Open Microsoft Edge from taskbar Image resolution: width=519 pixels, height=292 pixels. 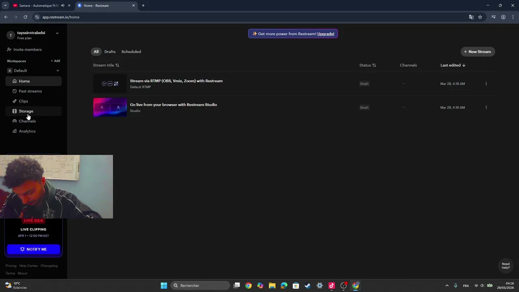[x=284, y=286]
